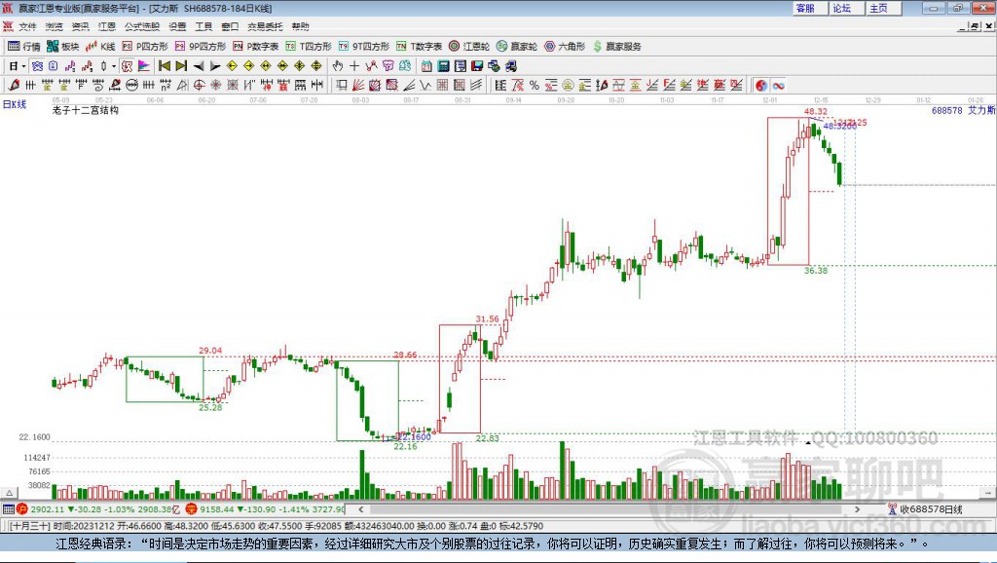This screenshot has height=563, width=997.
Task: Click the yellow diamond left-arrow icon
Action: 232,66
